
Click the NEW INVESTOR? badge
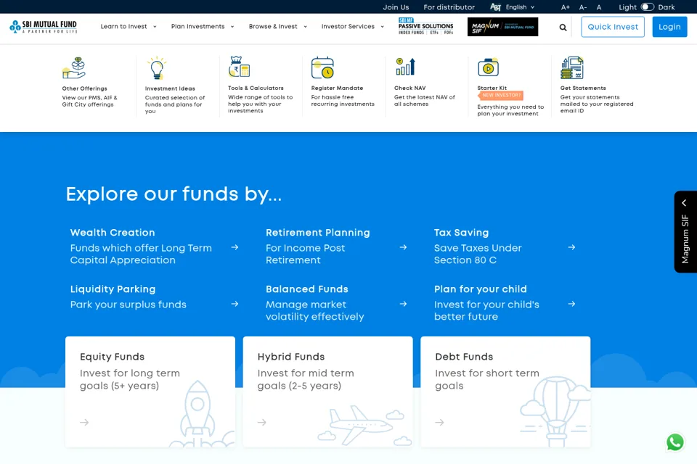tap(500, 96)
